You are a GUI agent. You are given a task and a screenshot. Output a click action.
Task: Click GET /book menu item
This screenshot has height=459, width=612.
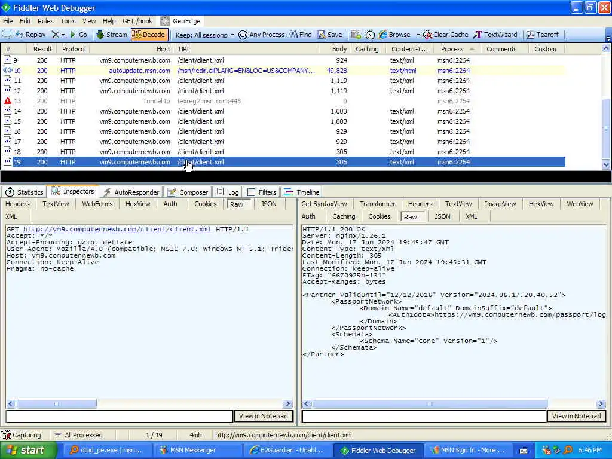(137, 21)
